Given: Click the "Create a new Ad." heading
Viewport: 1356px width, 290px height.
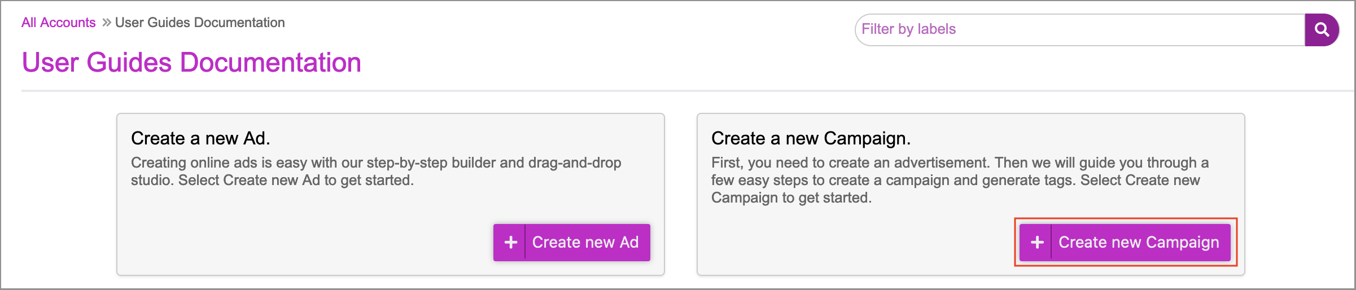Looking at the screenshot, I should coord(200,139).
